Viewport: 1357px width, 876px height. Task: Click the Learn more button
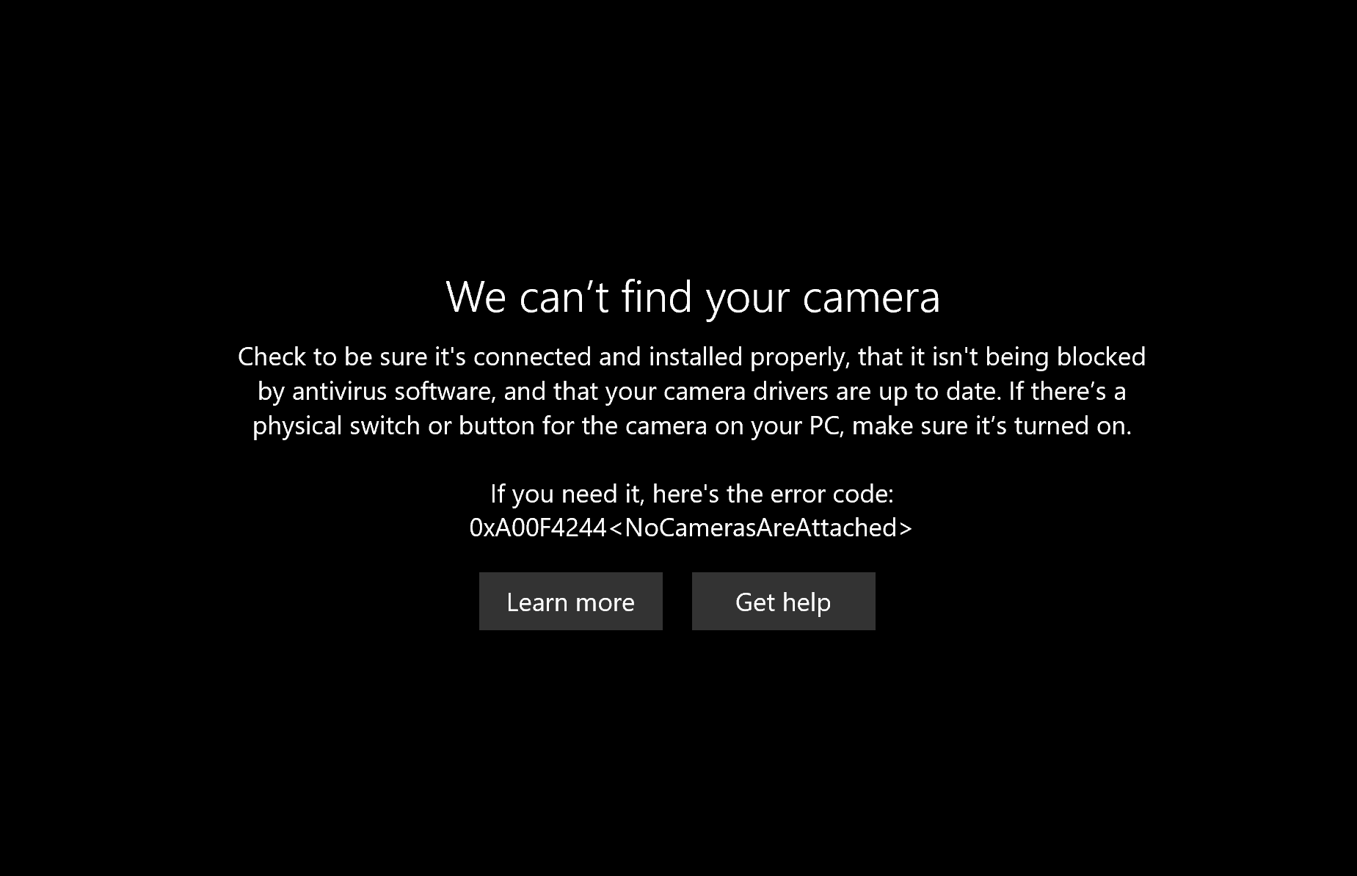(570, 601)
